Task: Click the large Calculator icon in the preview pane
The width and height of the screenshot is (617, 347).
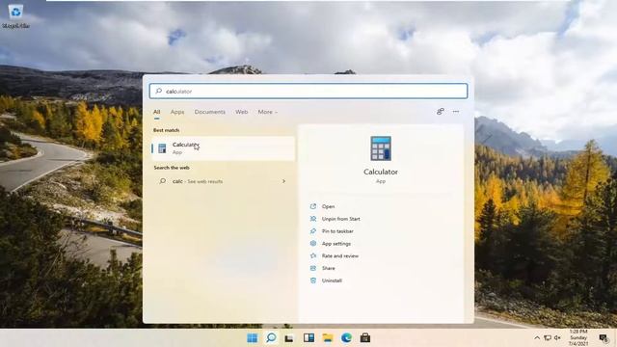Action: click(x=381, y=148)
